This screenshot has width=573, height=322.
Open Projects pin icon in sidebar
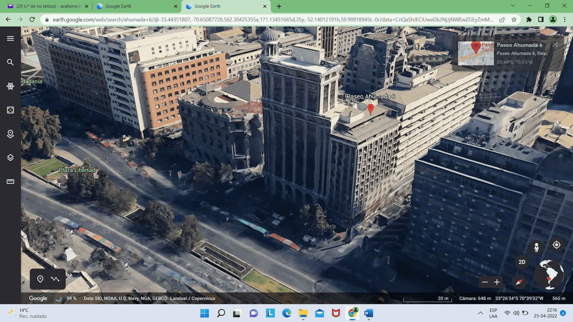coord(10,134)
